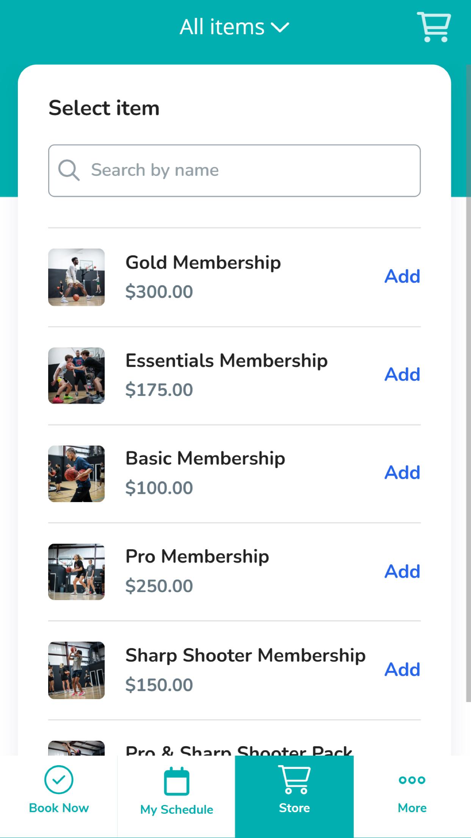Select the Sharp Shooter Membership photo
This screenshot has width=471, height=838.
coord(76,670)
